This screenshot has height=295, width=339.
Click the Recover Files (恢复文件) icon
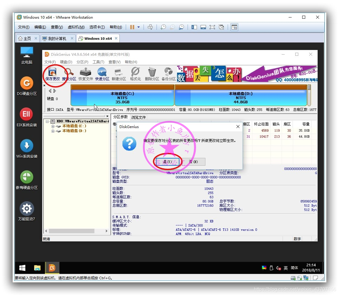click(86, 74)
